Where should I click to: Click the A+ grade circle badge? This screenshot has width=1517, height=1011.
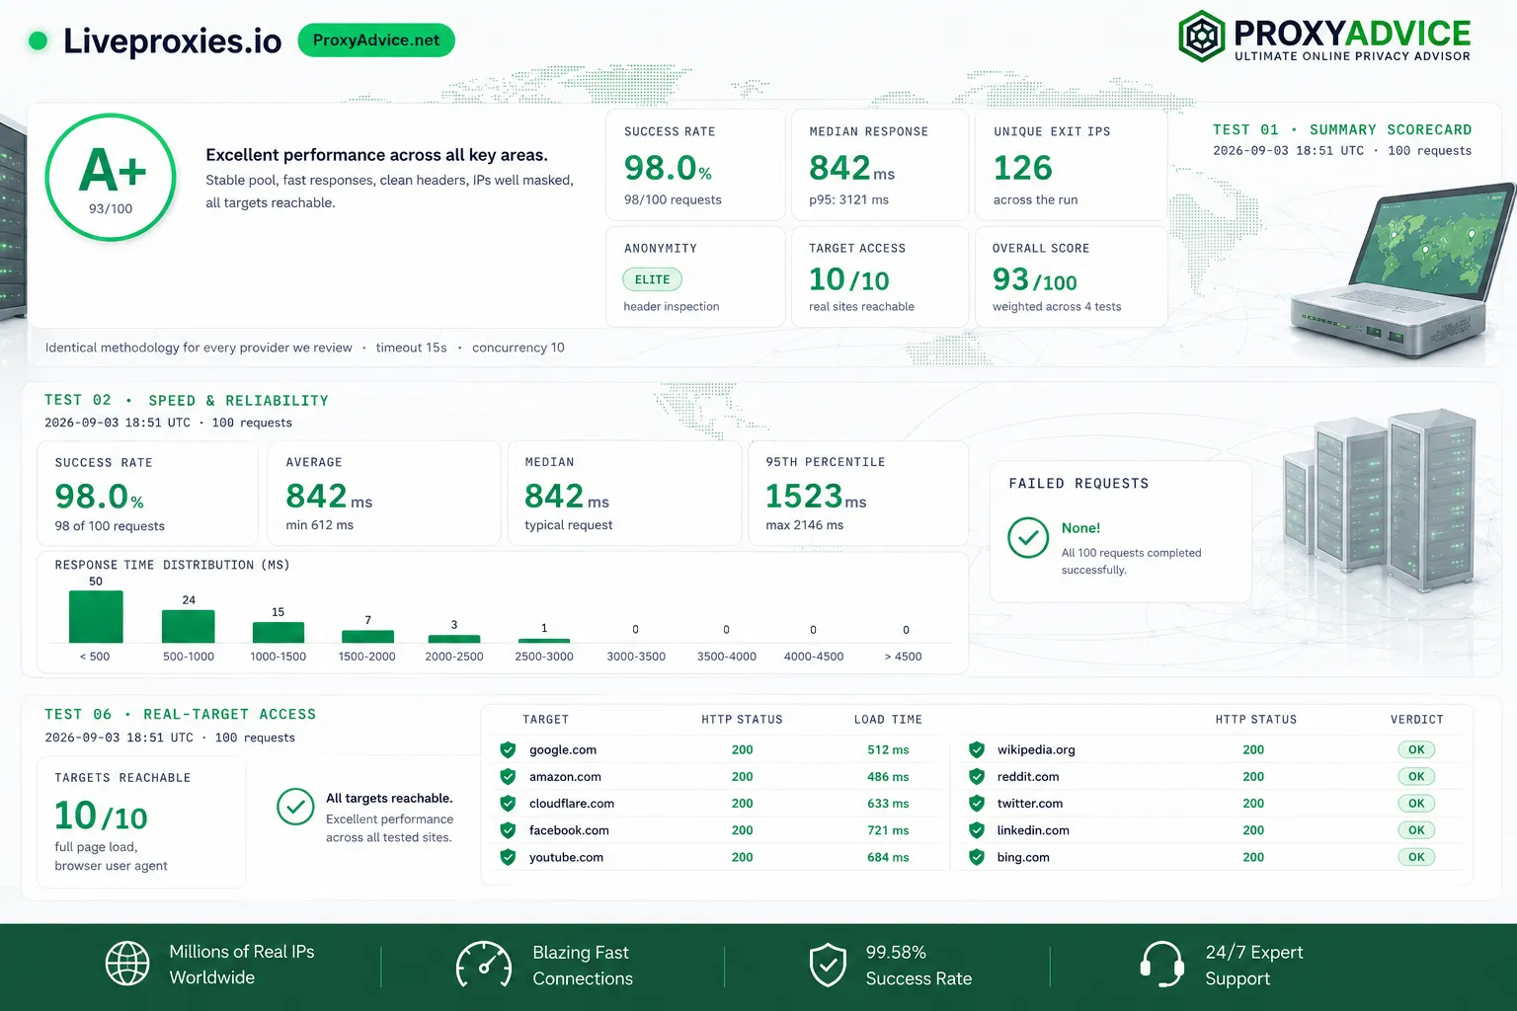click(111, 178)
